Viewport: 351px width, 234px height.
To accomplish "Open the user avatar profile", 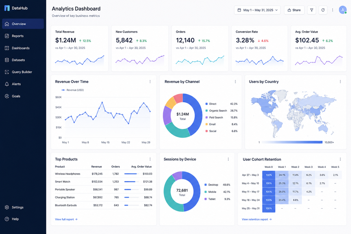I will (343, 10).
